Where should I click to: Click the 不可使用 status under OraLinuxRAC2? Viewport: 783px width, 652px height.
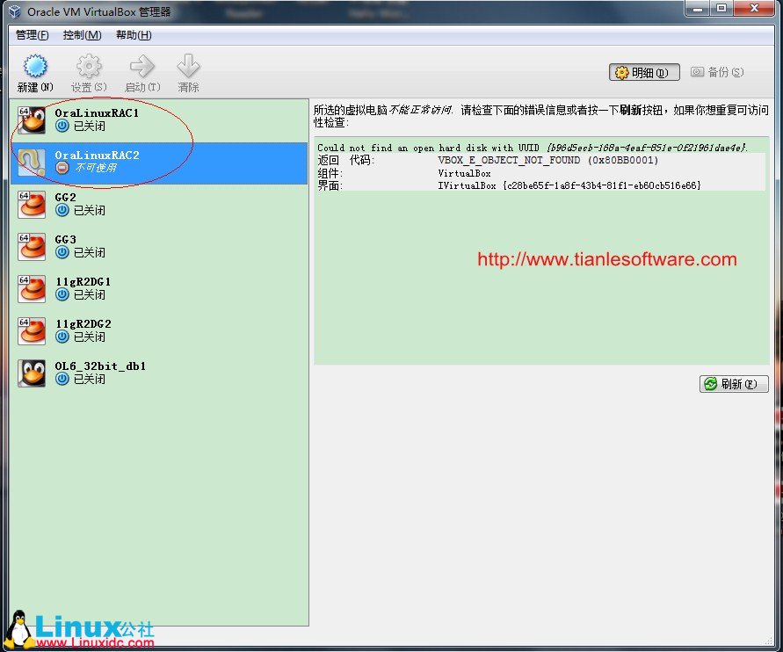coord(95,168)
